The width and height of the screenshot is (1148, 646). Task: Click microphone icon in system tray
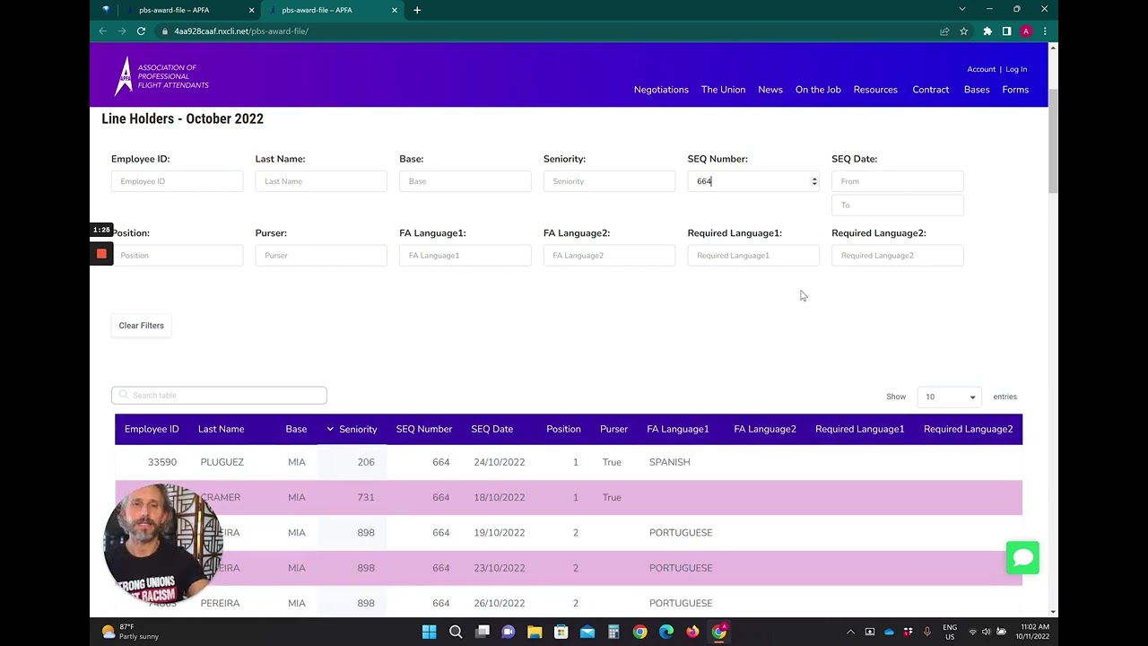coord(926,632)
